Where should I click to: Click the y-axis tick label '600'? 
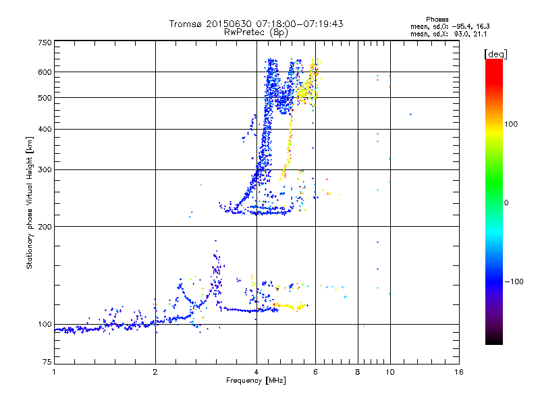point(45,72)
